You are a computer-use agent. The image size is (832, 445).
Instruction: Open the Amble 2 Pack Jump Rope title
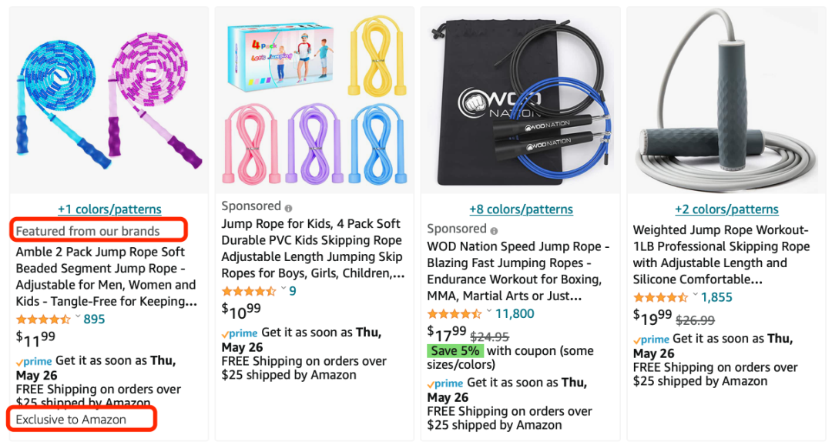point(106,276)
